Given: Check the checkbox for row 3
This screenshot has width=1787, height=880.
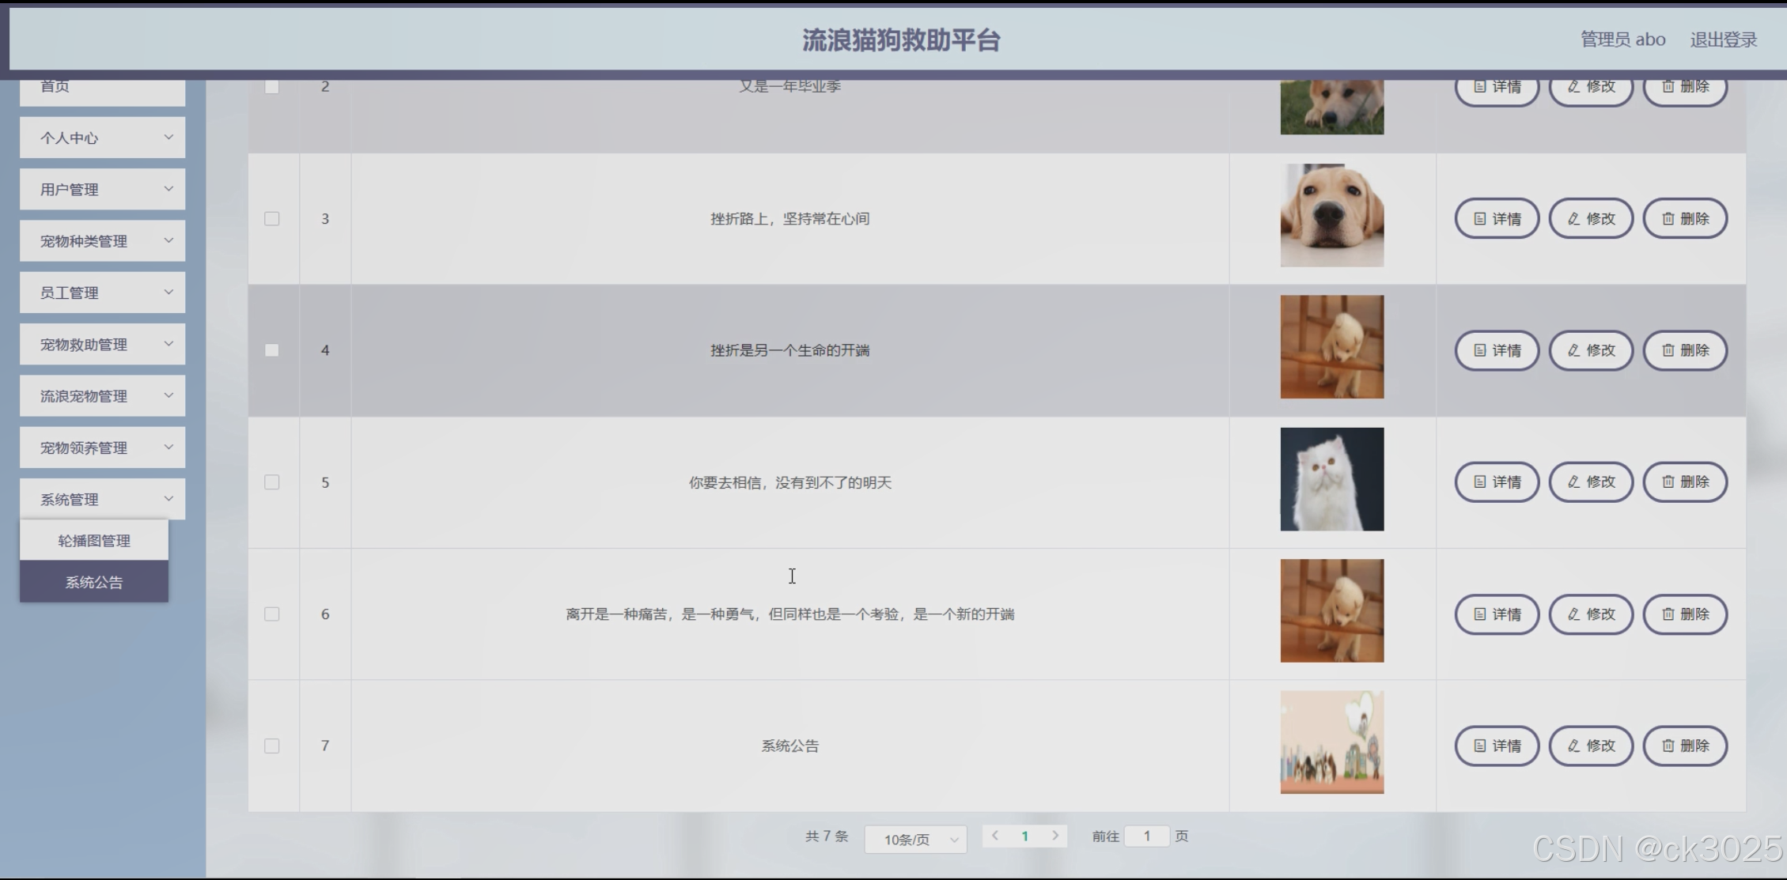Looking at the screenshot, I should [272, 219].
